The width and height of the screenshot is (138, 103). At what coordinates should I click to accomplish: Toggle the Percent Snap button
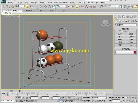[x=91, y=7]
